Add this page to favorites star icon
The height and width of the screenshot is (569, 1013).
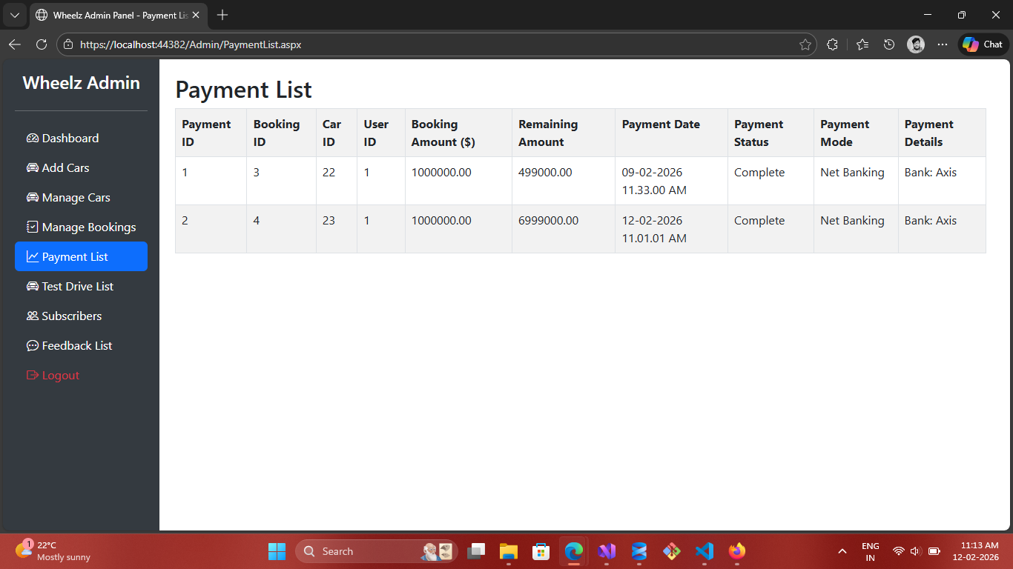pos(805,44)
